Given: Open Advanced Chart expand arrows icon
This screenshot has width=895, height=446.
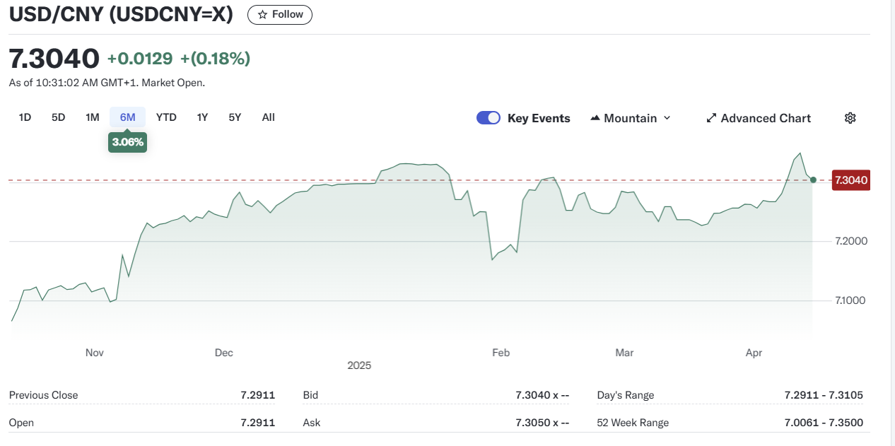Looking at the screenshot, I should pos(711,118).
